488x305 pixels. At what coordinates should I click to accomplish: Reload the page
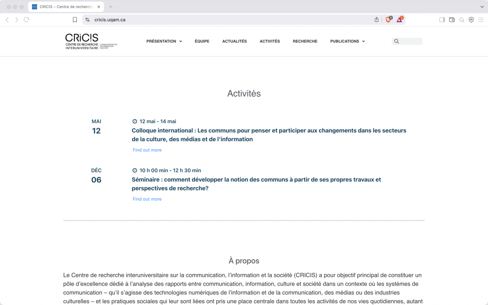(26, 20)
